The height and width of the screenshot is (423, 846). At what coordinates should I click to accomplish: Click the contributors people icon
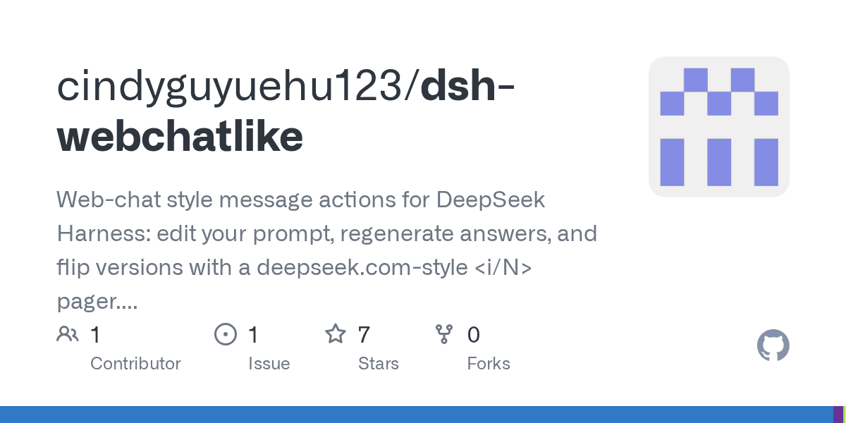pos(68,334)
